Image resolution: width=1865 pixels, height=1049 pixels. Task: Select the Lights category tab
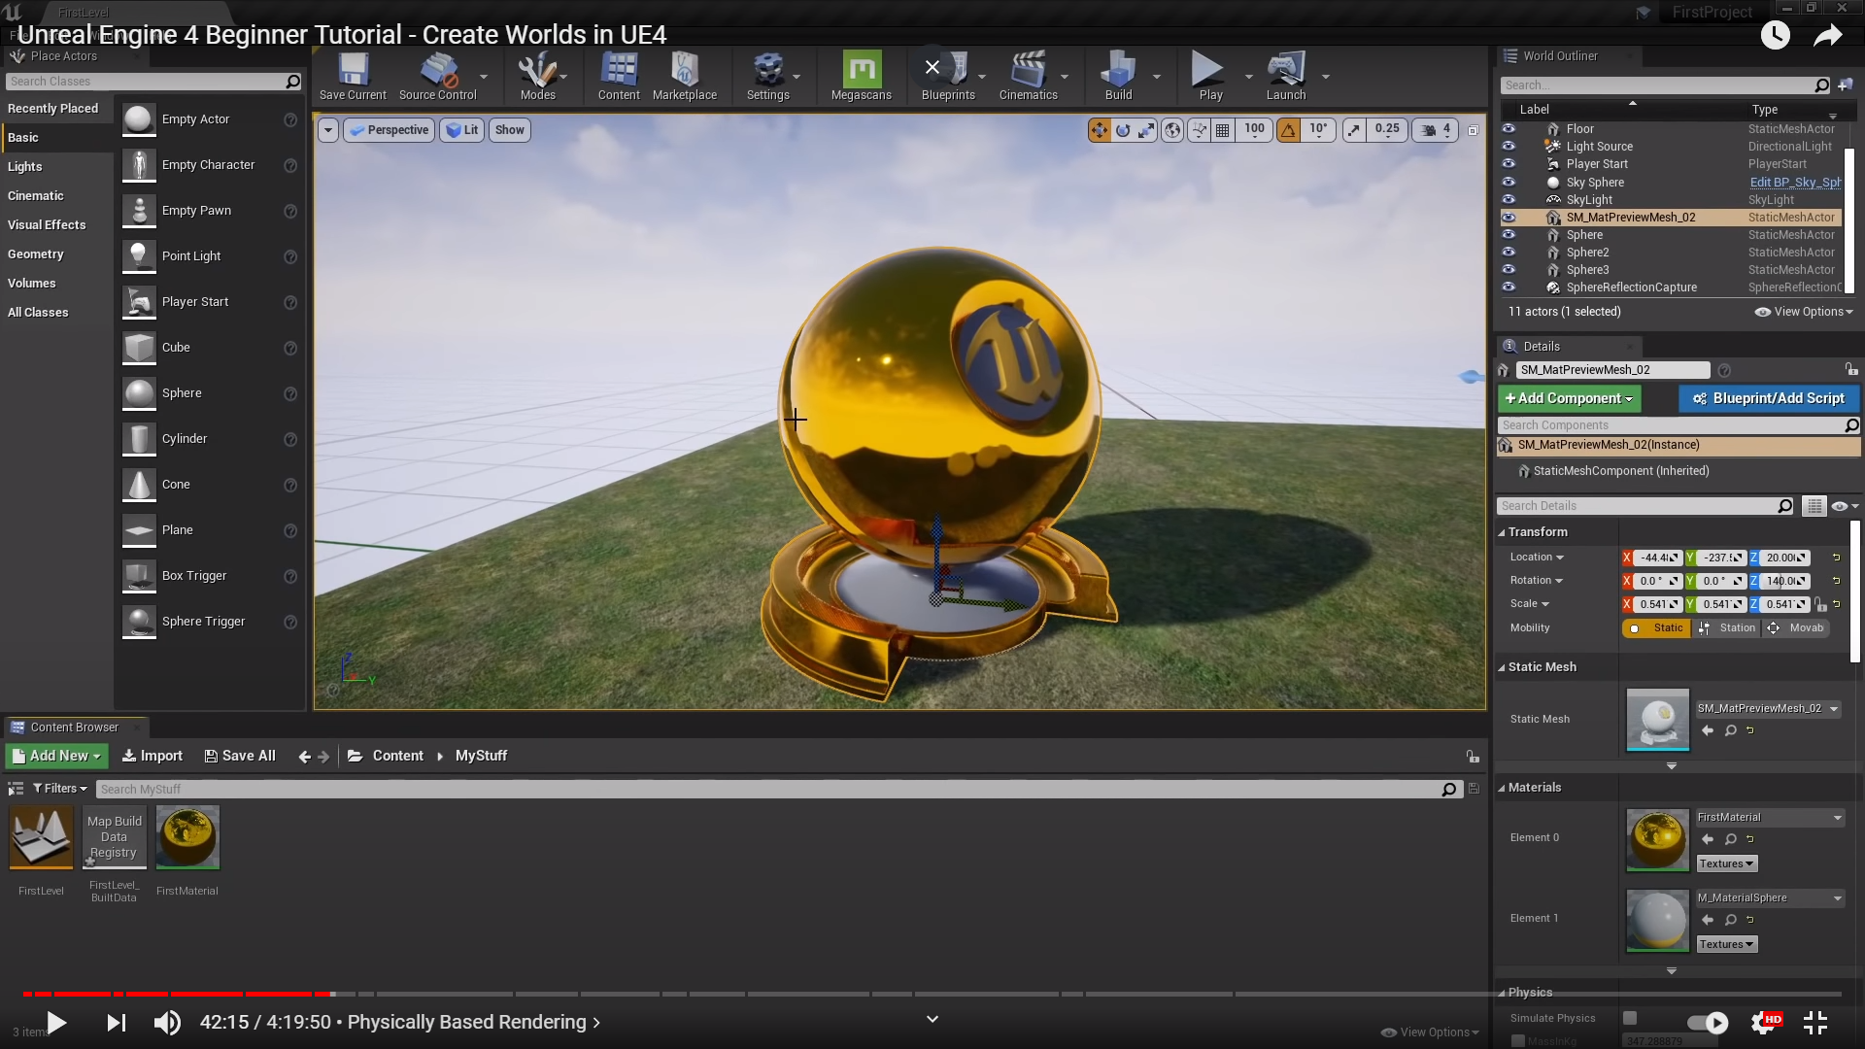pyautogui.click(x=25, y=166)
